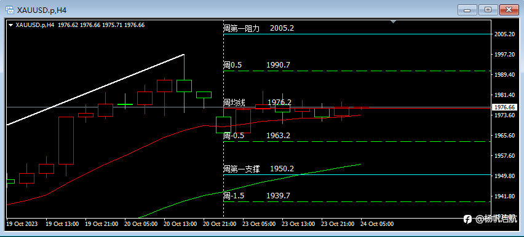Click the 2005.20 price scale value
The image size is (524, 237).
tap(504, 34)
